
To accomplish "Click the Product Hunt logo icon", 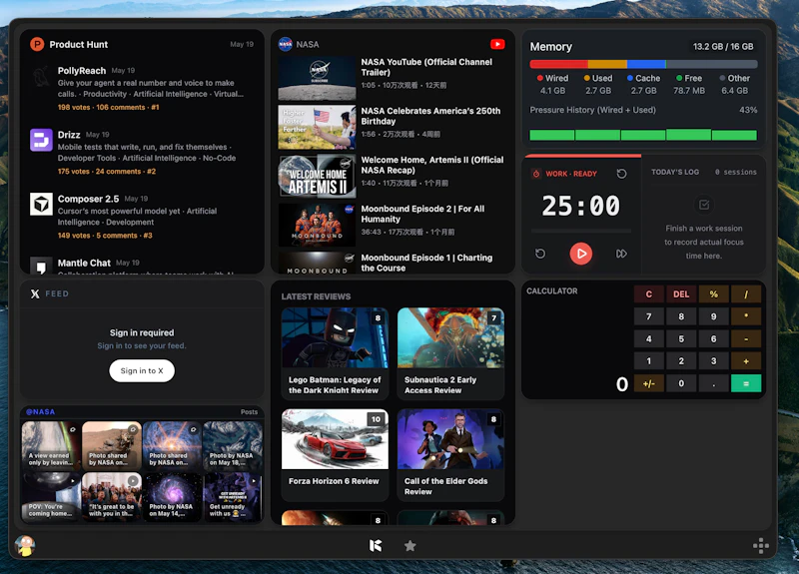I will coord(37,44).
